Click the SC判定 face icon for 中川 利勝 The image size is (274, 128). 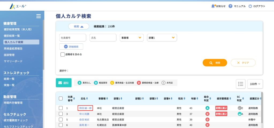pyautogui.click(x=239, y=114)
